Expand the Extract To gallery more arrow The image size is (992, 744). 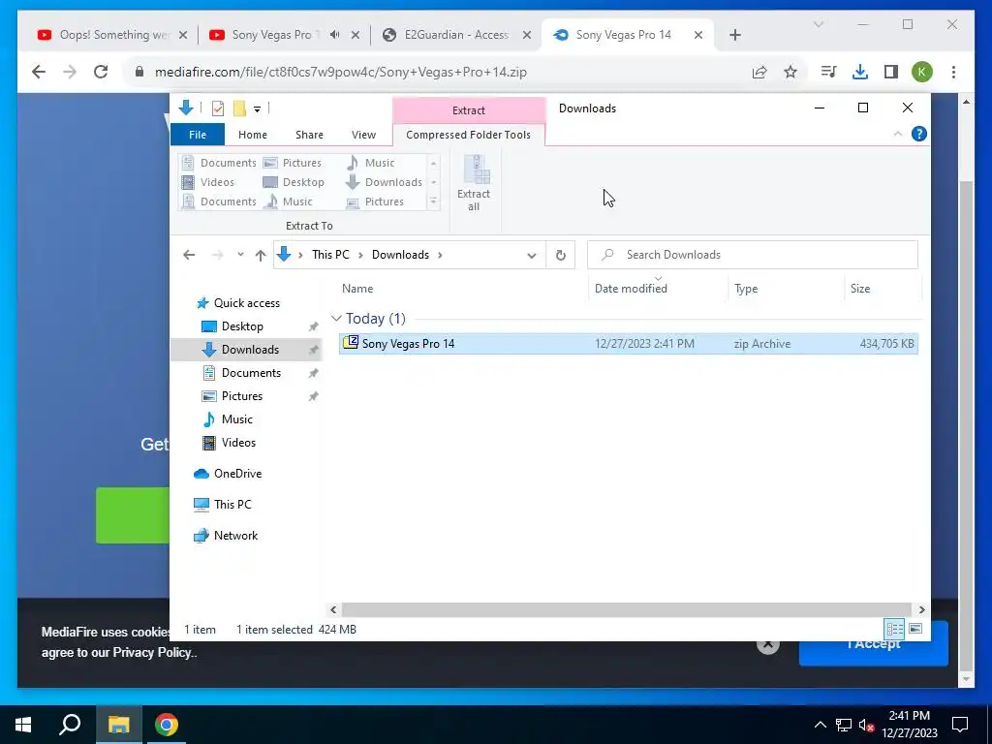[433, 201]
